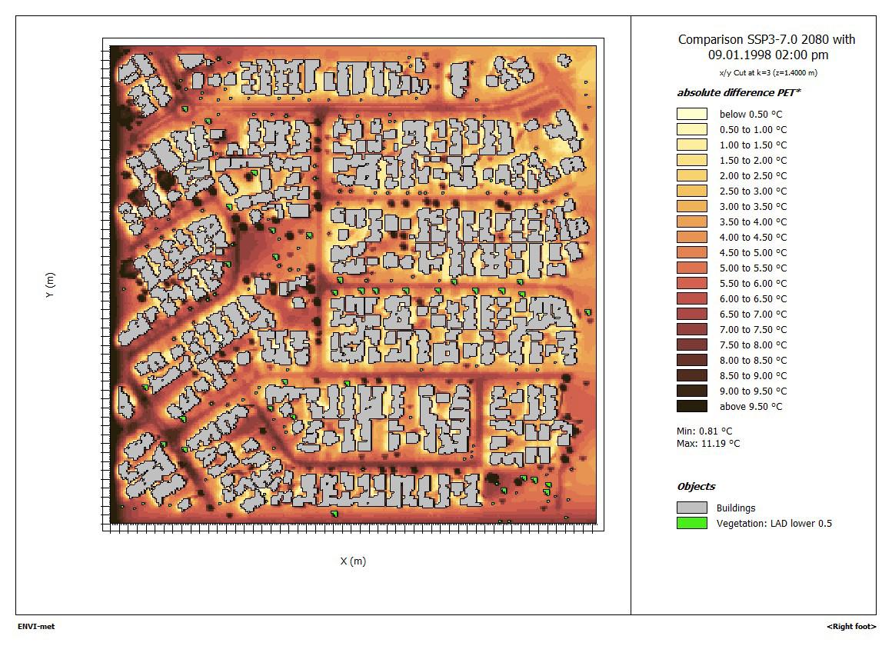Select the '8.00 to 8.50 °C' swatch
This screenshot has width=892, height=646.
[692, 360]
